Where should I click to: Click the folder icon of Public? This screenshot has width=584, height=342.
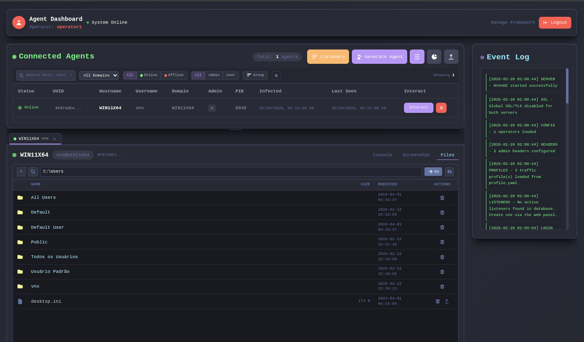click(x=20, y=242)
